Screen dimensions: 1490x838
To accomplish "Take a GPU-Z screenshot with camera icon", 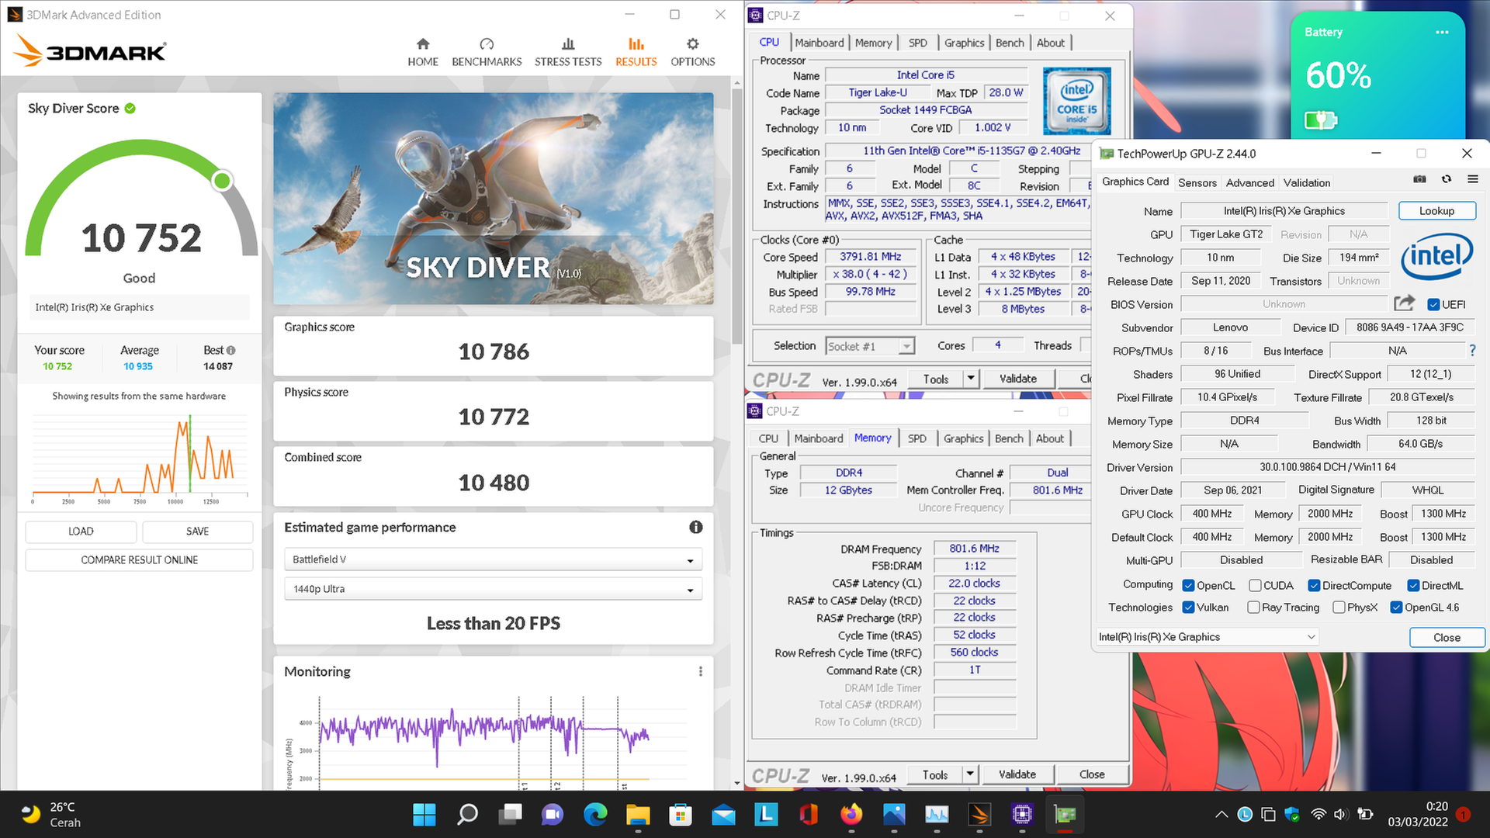I will click(x=1419, y=179).
